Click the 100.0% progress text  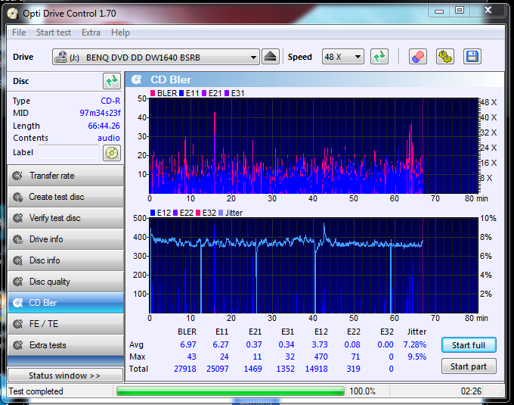[x=362, y=391]
